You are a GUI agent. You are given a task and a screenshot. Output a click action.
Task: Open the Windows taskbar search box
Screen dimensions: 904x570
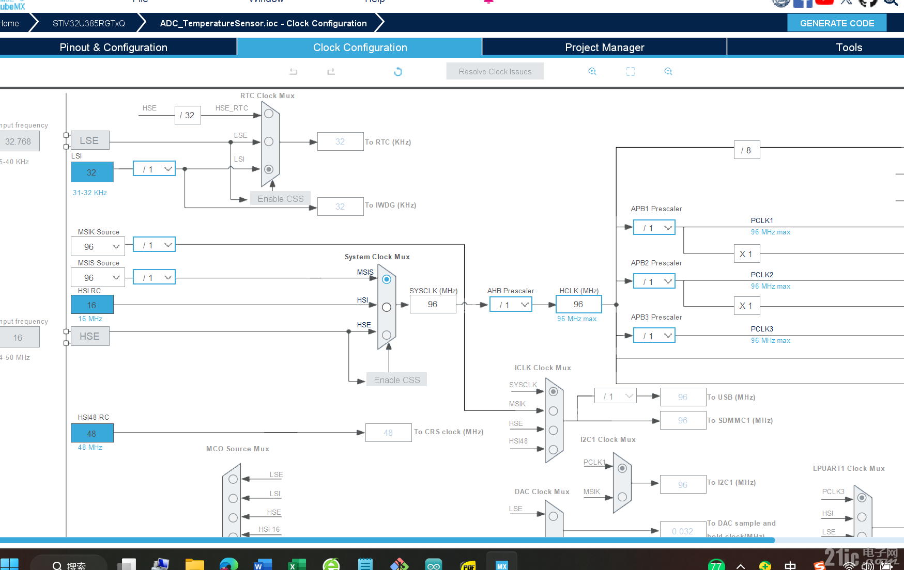(69, 564)
